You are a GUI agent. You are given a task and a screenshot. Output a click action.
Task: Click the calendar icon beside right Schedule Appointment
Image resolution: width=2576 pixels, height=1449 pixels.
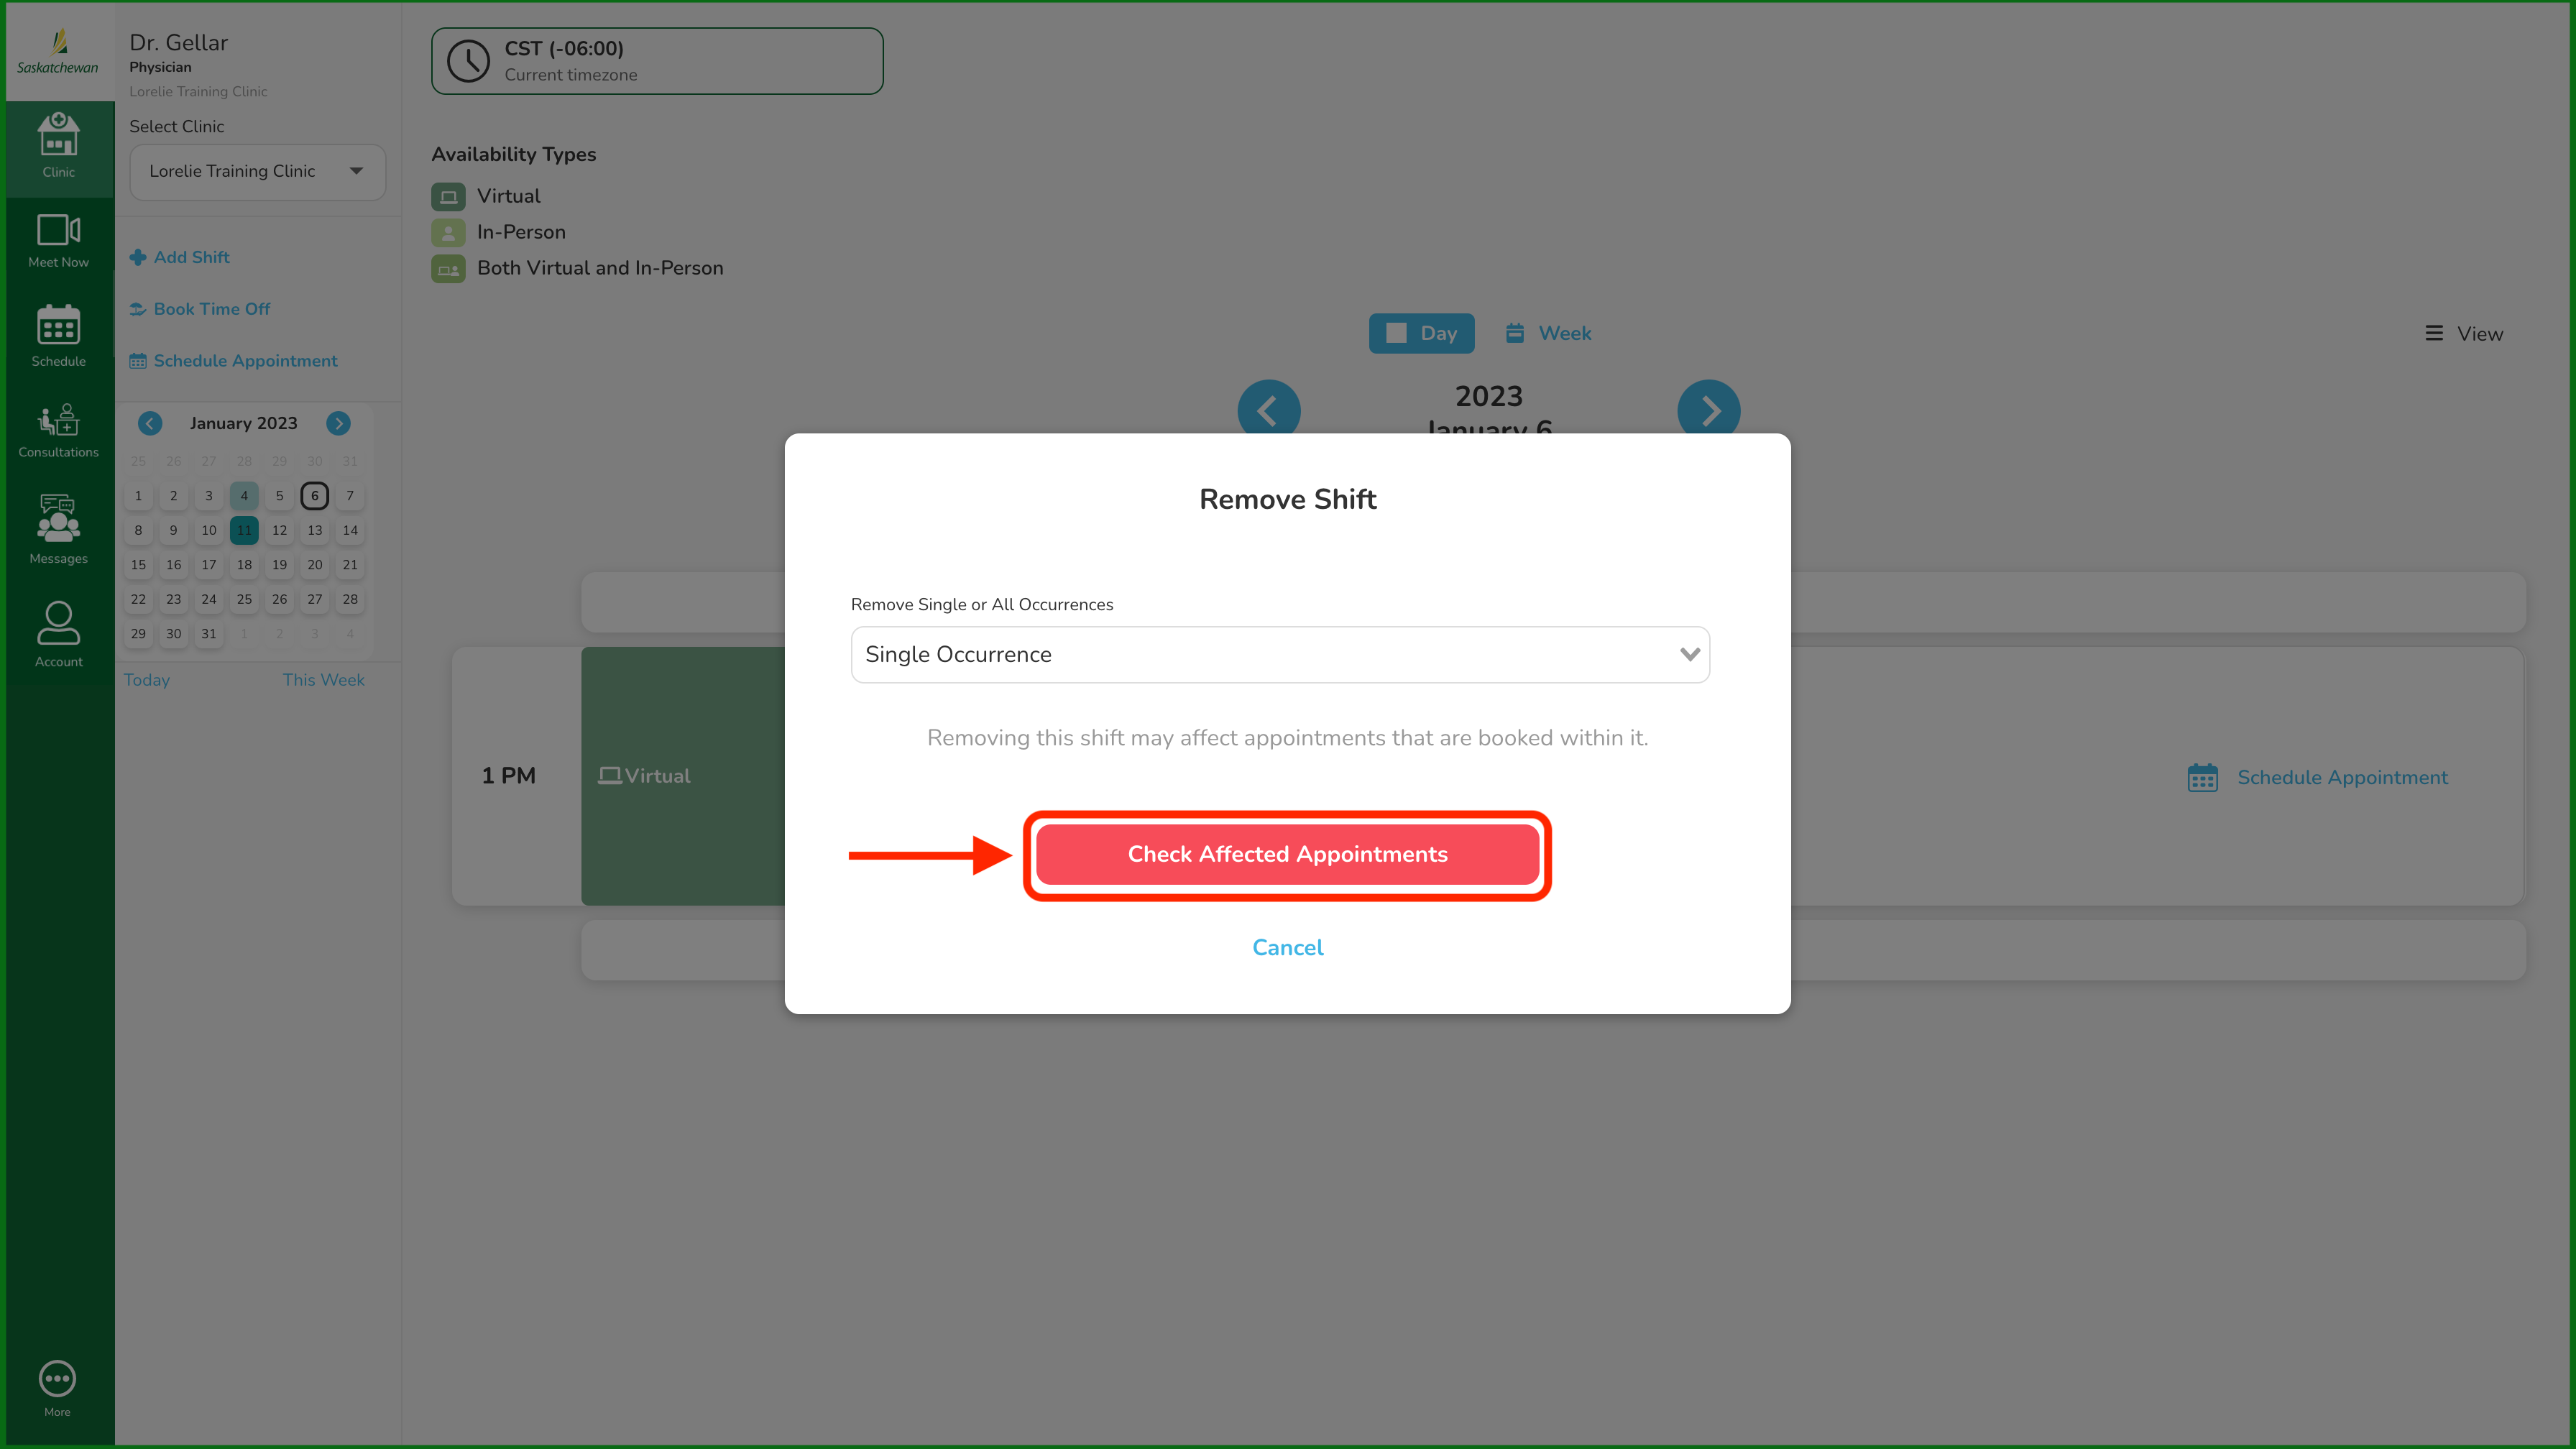(x=2203, y=777)
